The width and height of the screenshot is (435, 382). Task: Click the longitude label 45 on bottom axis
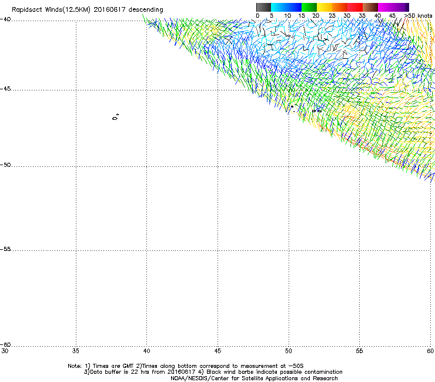tap(217, 351)
